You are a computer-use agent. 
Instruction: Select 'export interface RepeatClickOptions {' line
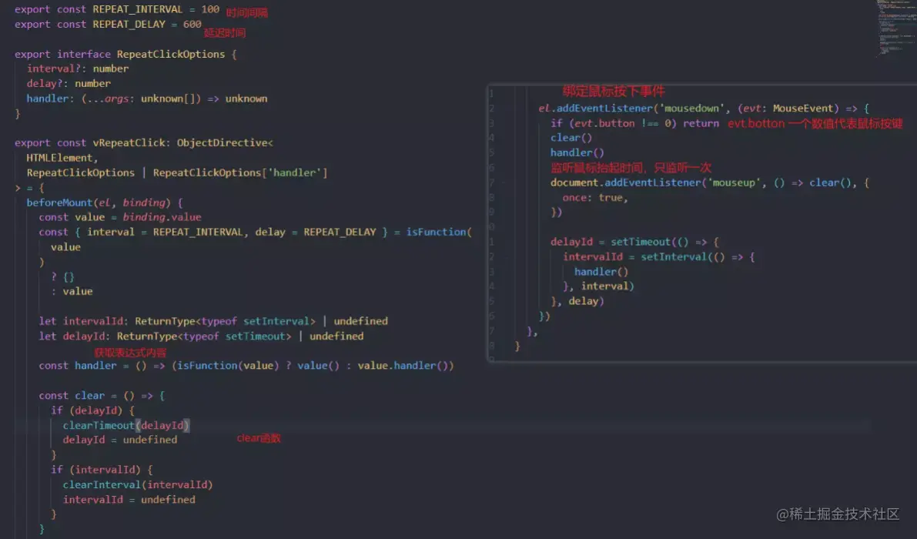coord(126,55)
